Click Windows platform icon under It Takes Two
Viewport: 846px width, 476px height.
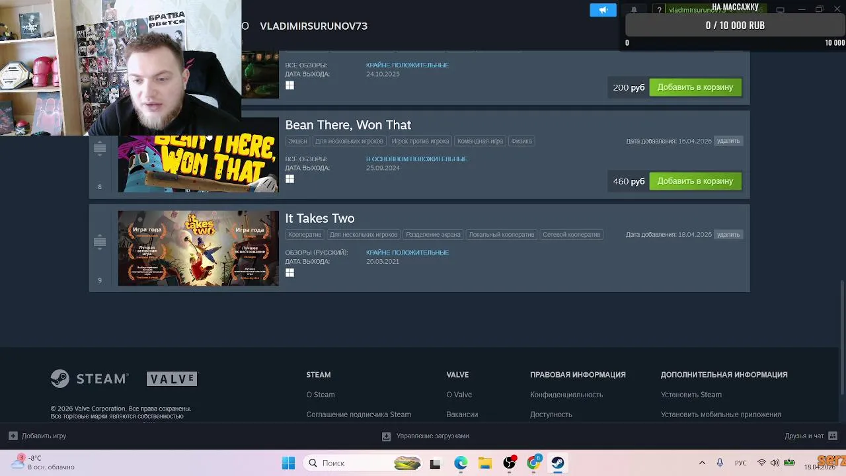click(289, 272)
